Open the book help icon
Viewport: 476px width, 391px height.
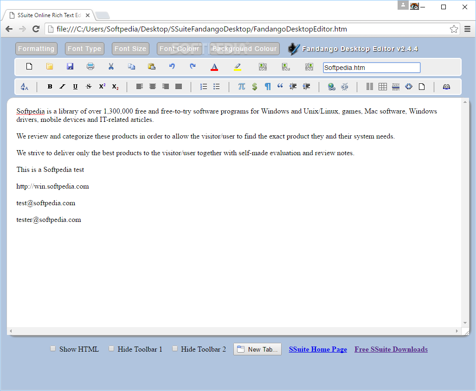[446, 87]
